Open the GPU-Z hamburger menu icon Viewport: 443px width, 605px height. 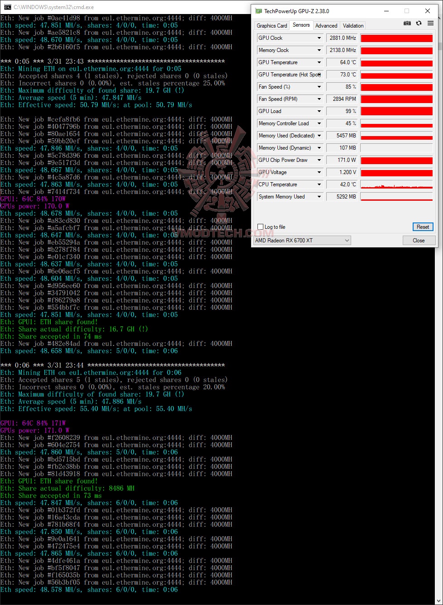[430, 24]
